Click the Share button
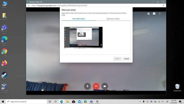Image resolution: width=184 pixels, height=104 pixels. point(117,59)
